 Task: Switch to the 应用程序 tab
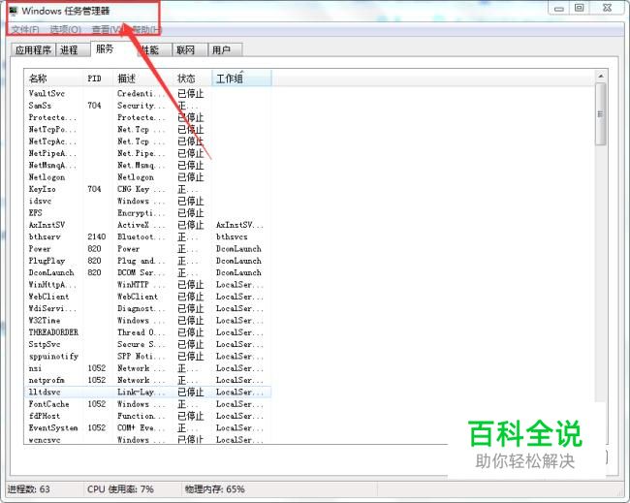click(33, 49)
